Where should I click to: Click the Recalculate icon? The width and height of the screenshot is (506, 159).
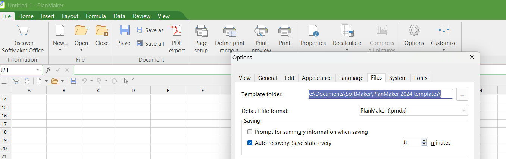[347, 30]
